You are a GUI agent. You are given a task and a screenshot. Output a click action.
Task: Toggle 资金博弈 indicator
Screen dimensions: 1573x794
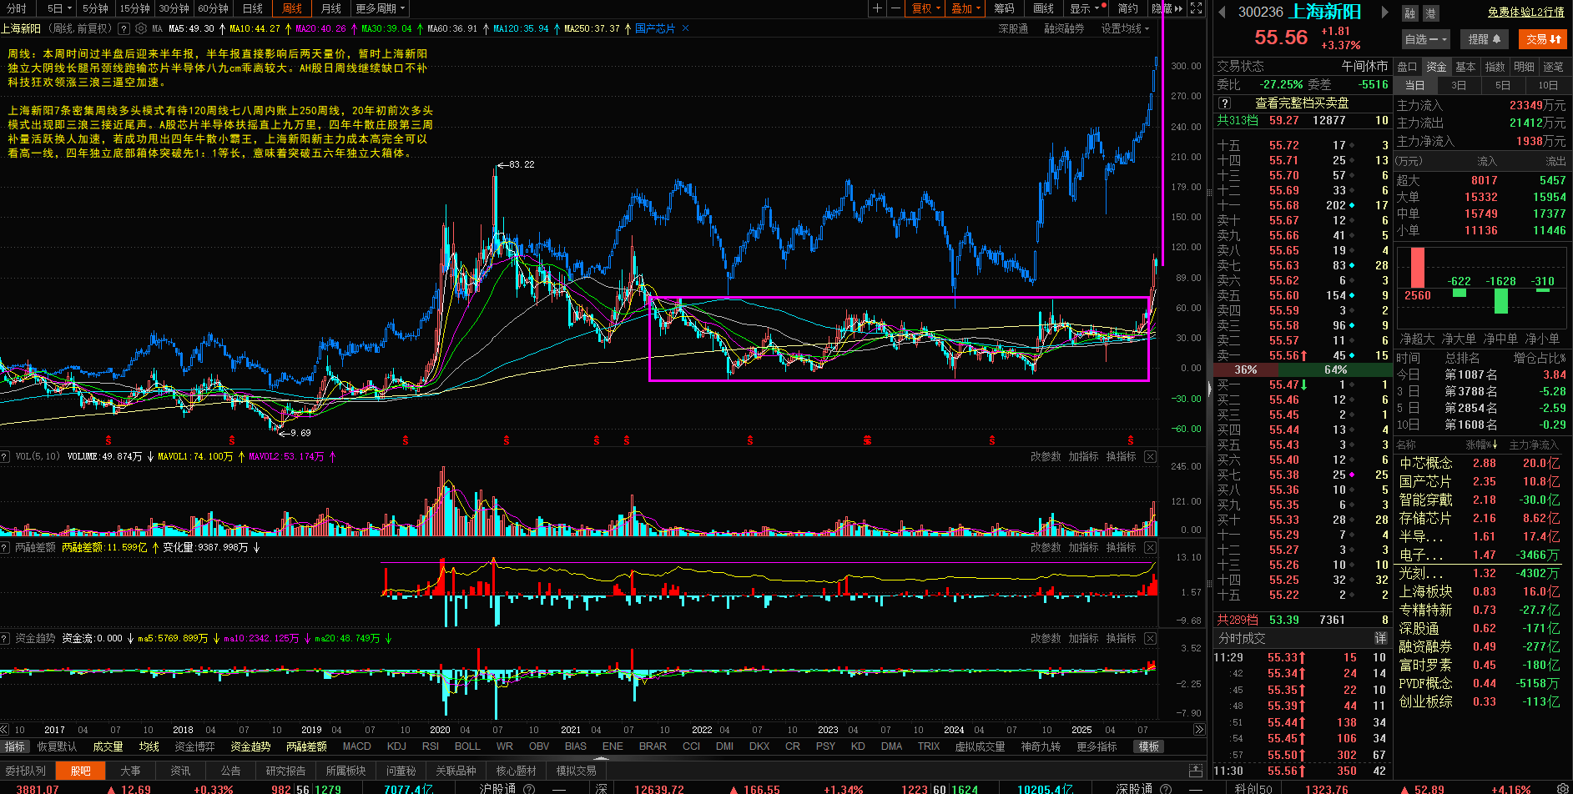click(x=194, y=746)
